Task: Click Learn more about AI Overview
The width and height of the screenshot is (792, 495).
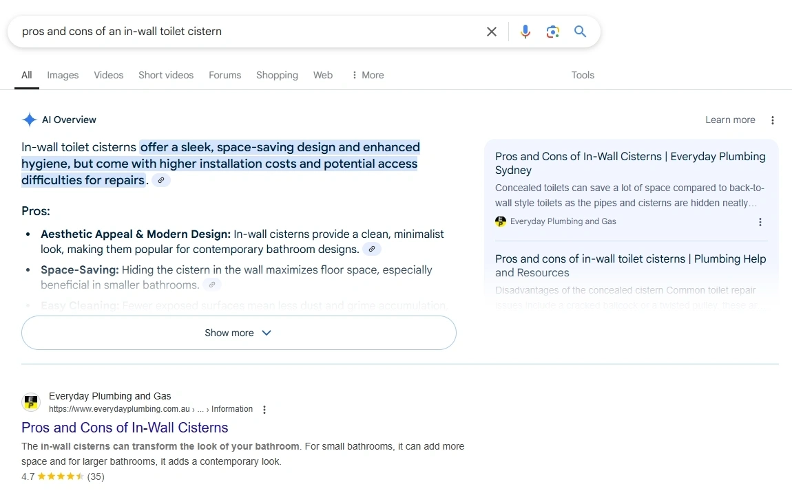Action: click(x=730, y=120)
